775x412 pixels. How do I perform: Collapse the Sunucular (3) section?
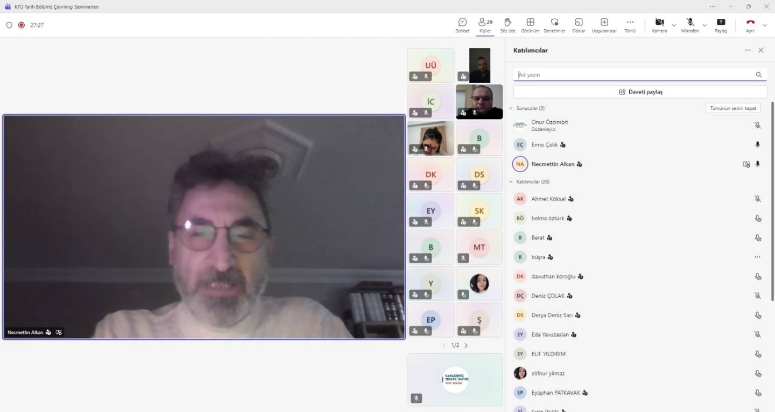click(x=511, y=108)
